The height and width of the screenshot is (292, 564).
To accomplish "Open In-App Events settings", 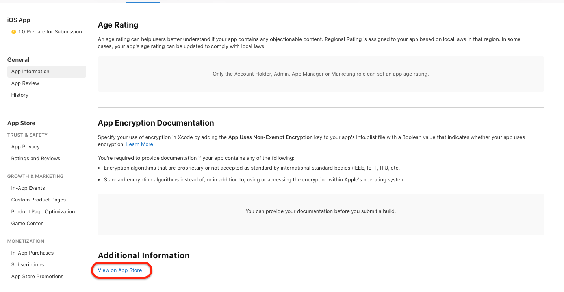I will 28,188.
